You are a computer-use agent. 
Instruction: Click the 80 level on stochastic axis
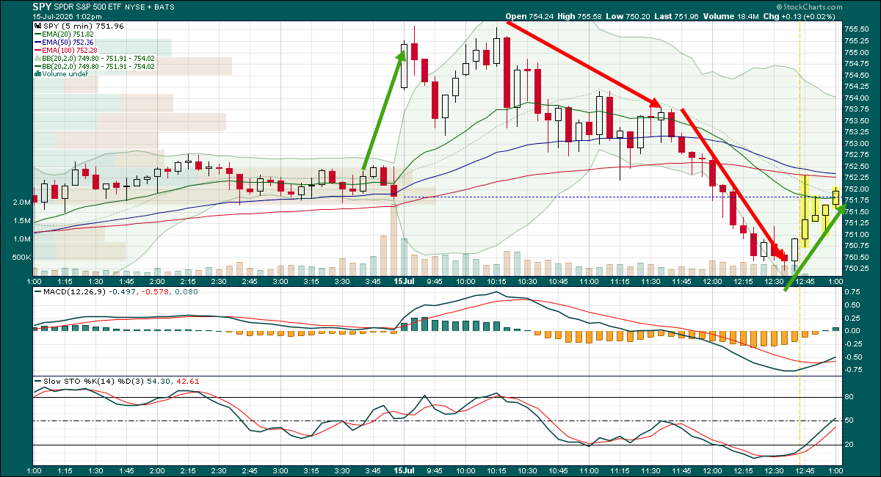coord(849,397)
